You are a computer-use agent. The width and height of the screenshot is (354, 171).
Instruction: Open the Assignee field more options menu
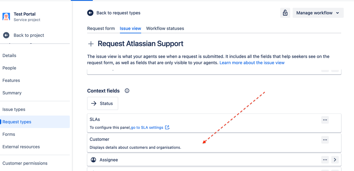click(x=325, y=160)
